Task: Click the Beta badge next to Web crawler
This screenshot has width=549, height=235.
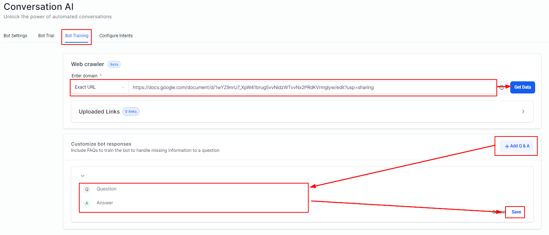Action: [114, 64]
